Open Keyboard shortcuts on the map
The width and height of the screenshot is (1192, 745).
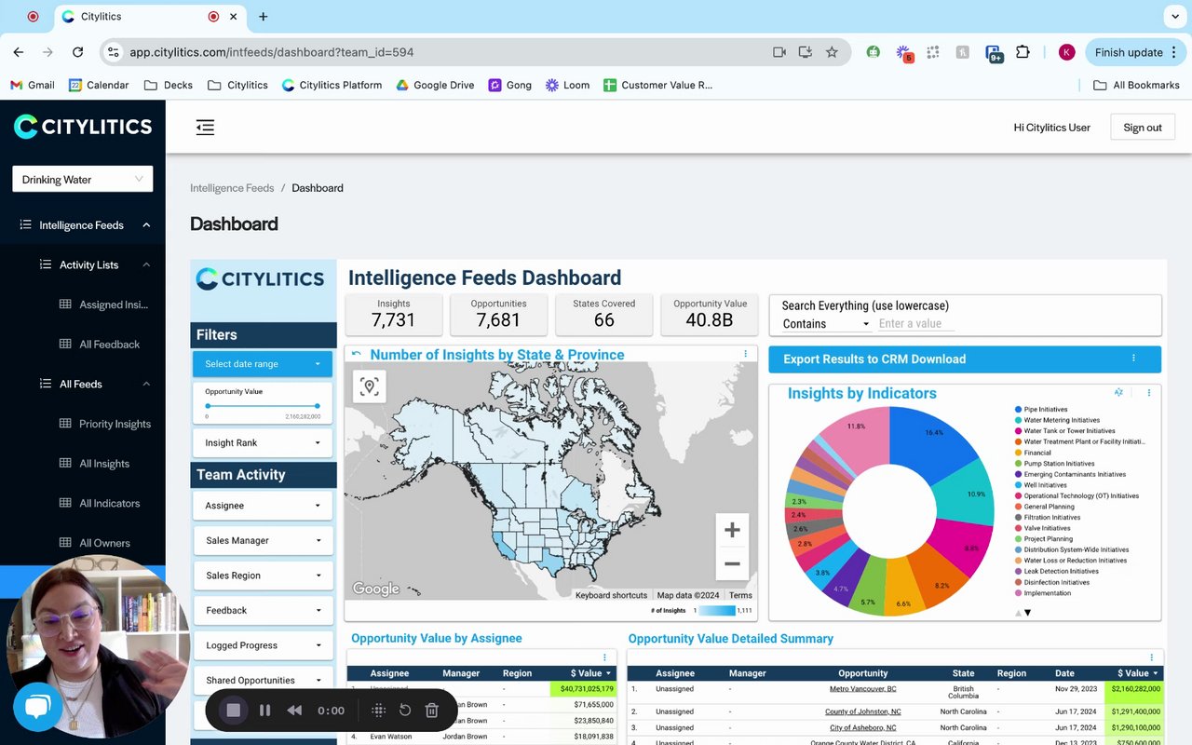(x=611, y=595)
